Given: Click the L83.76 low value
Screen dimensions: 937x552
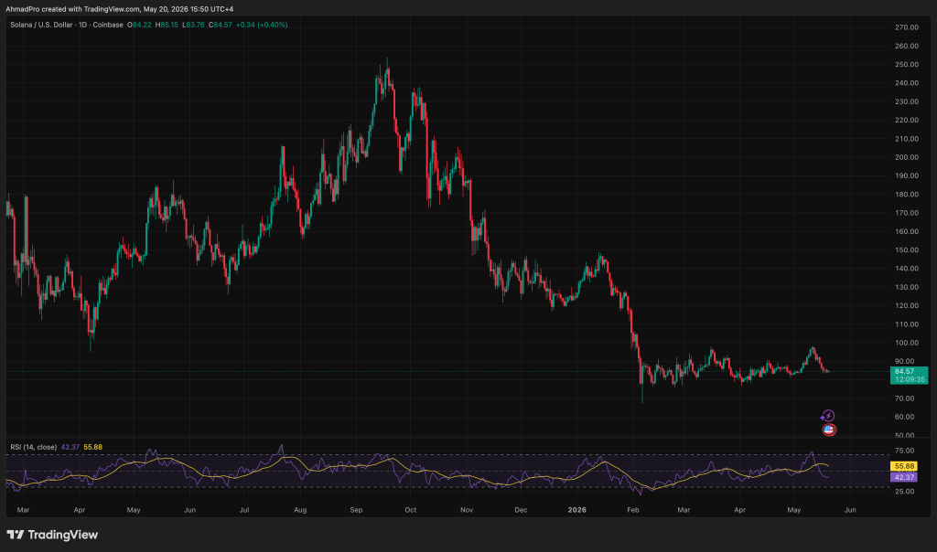Looking at the screenshot, I should pyautogui.click(x=194, y=25).
